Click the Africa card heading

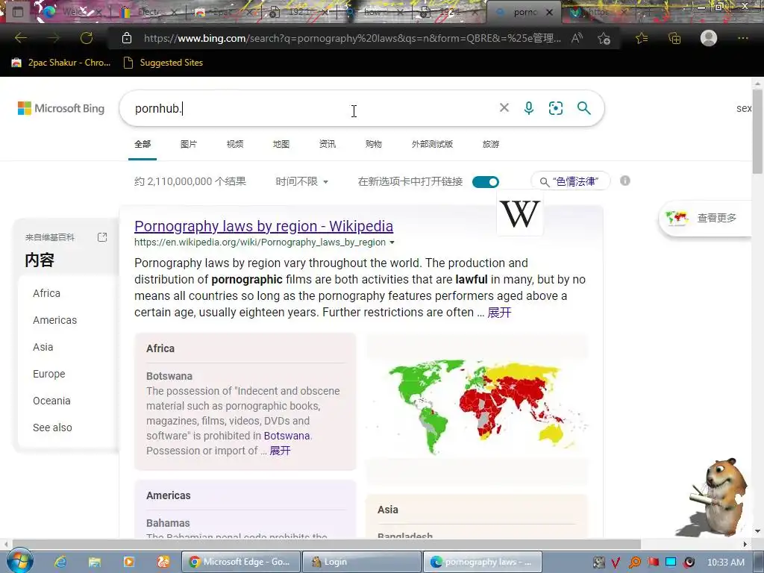[x=160, y=348]
